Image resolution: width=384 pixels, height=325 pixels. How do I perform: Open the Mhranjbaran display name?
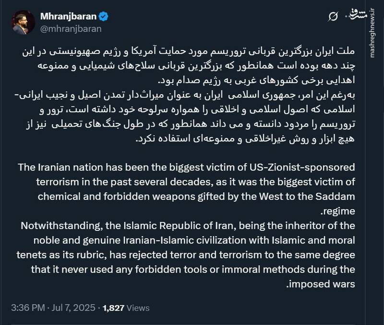pos(69,17)
